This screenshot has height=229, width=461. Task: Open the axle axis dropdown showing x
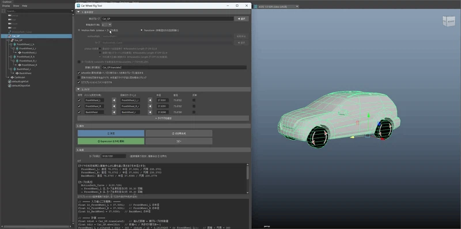tap(106, 25)
